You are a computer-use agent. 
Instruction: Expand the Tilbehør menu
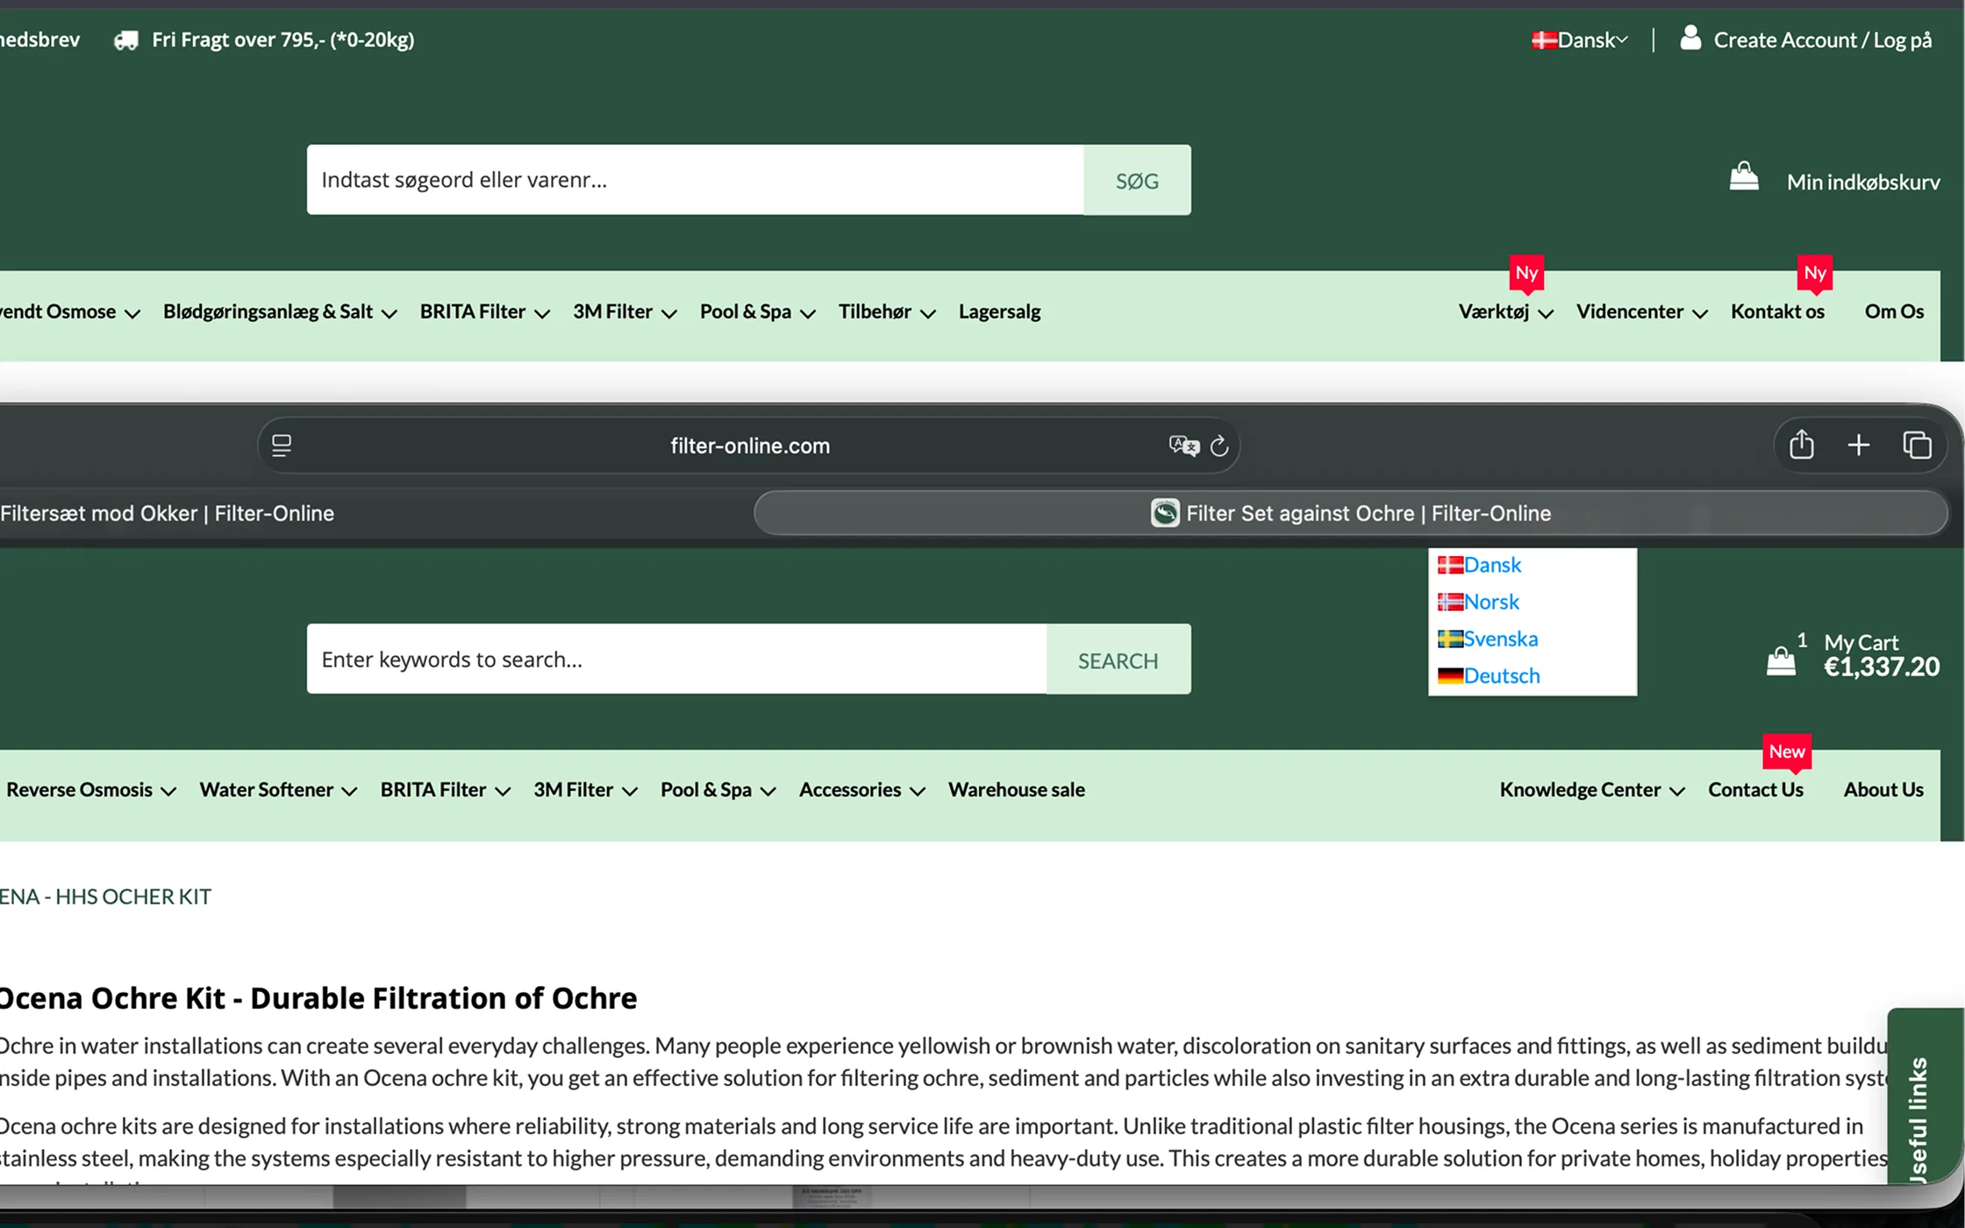(887, 311)
